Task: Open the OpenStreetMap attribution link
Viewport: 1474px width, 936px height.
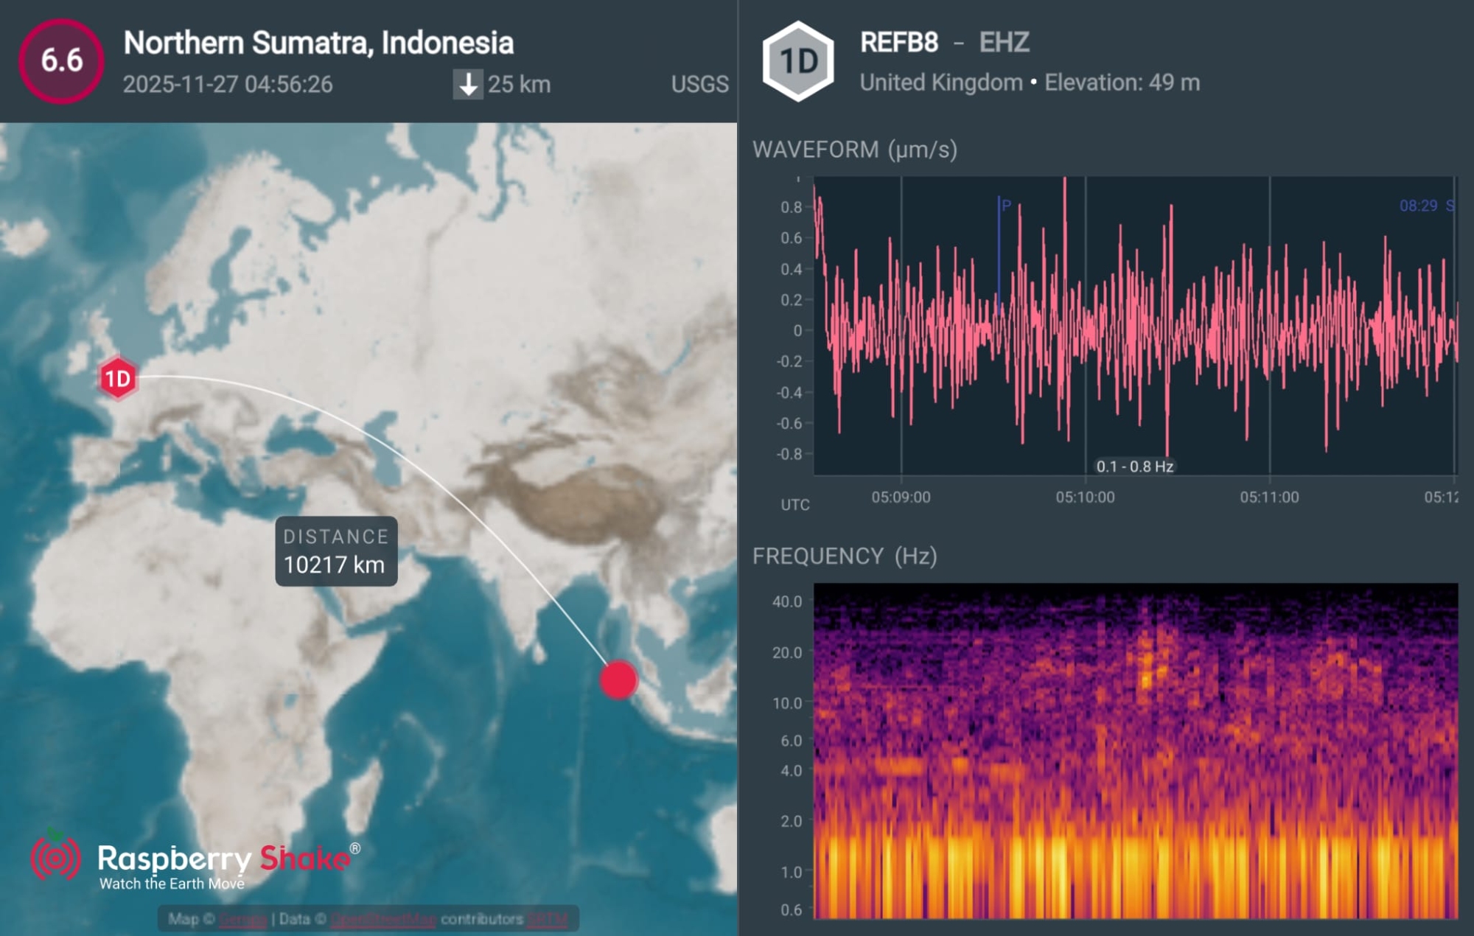Action: 383,919
